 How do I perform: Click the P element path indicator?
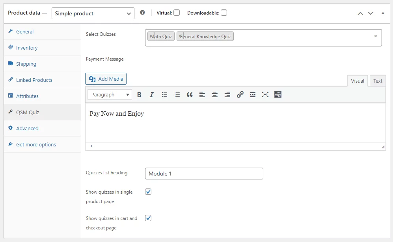[x=91, y=146]
